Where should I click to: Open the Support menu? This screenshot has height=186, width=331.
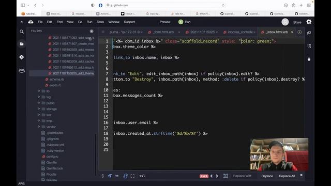(129, 22)
